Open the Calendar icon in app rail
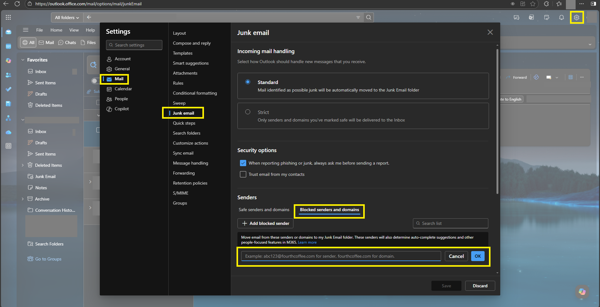Screen dimensions: 600x307 8,46
